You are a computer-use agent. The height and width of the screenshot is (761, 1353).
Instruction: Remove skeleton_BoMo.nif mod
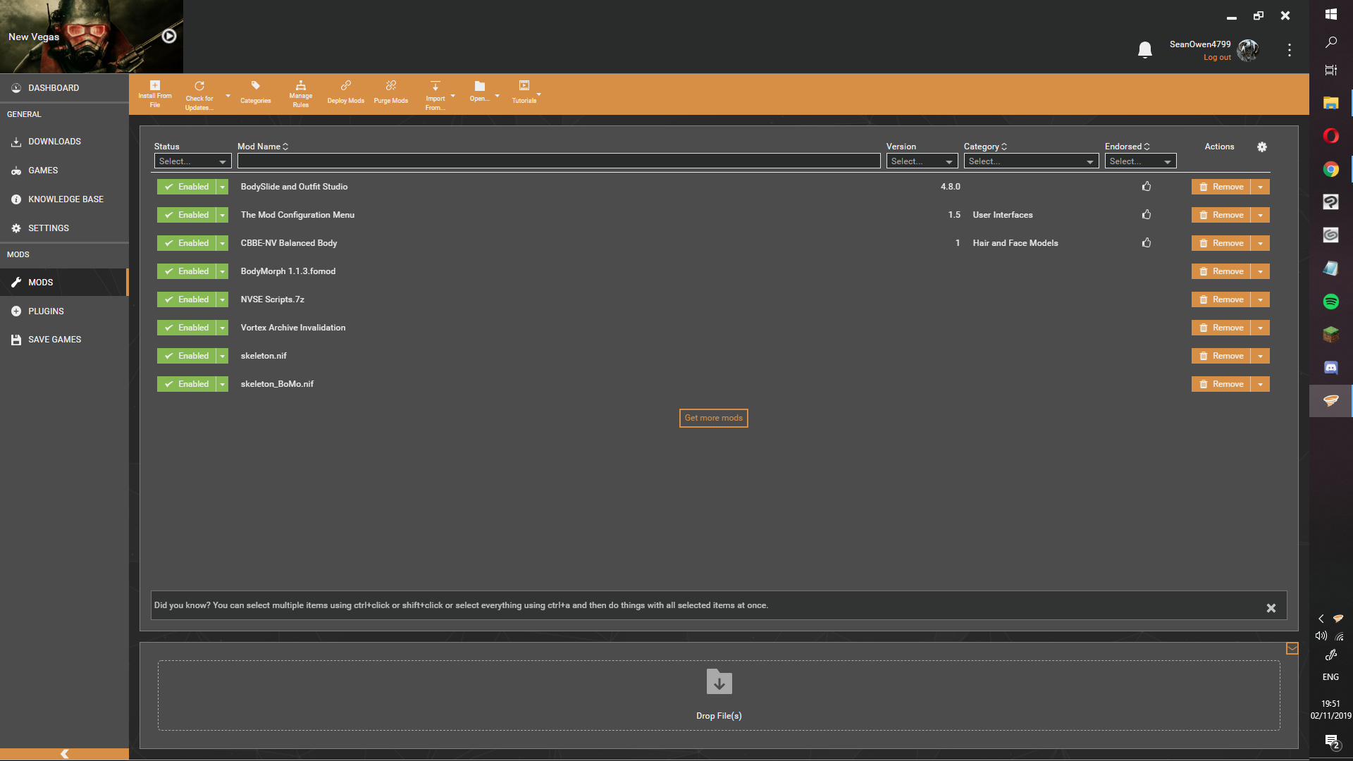pyautogui.click(x=1221, y=384)
